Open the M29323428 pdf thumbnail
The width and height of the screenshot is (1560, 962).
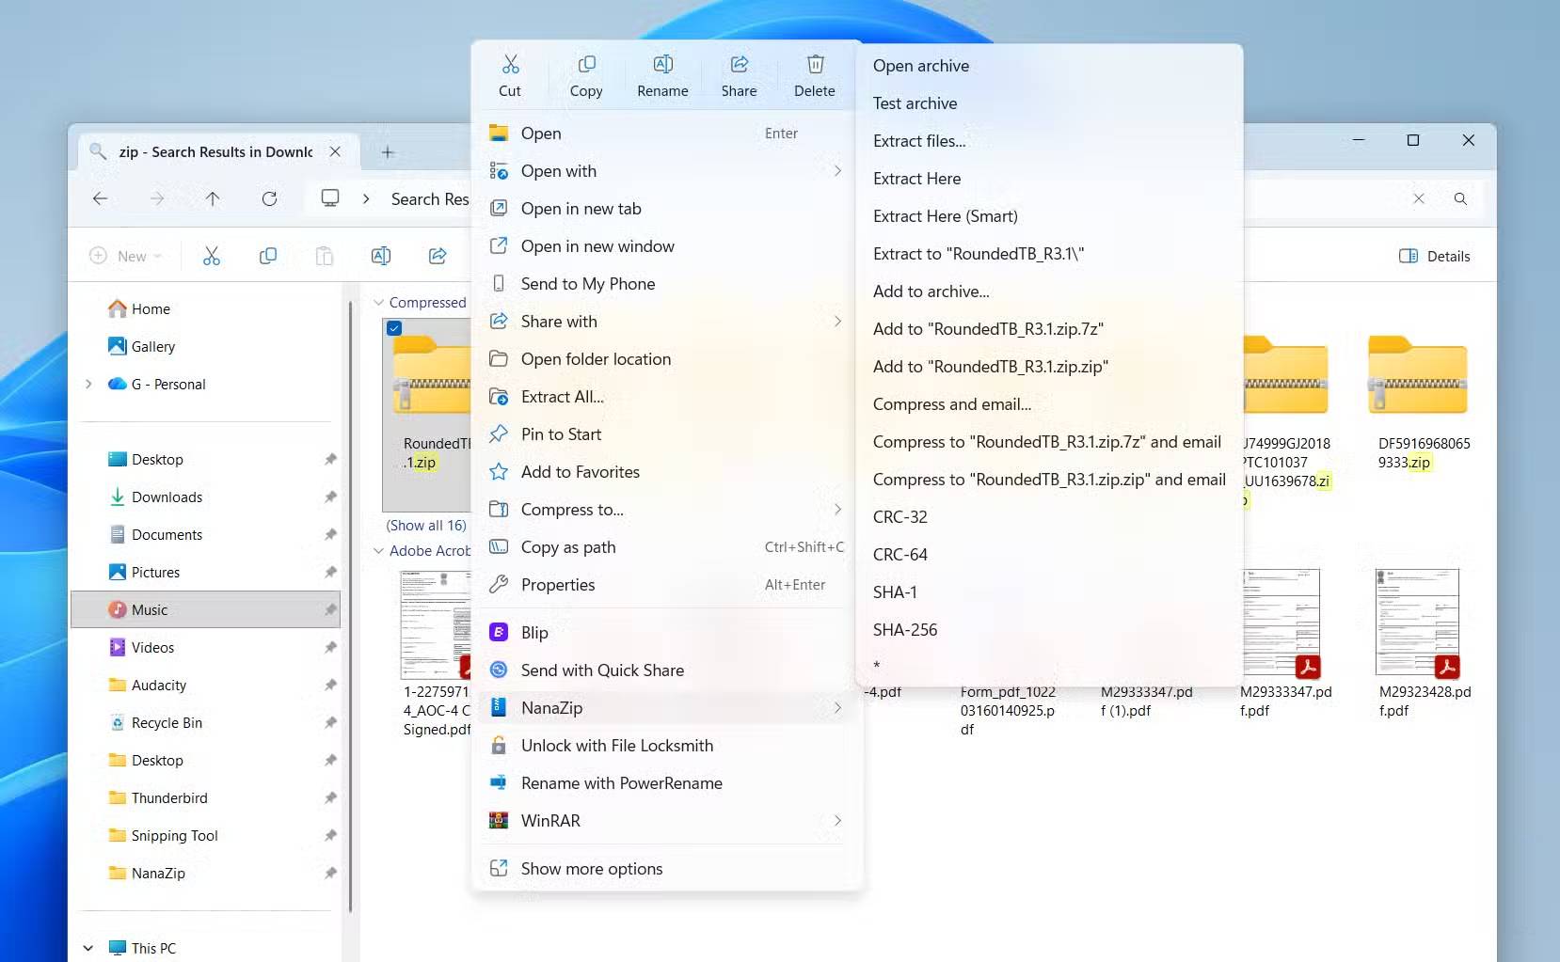pos(1417,621)
